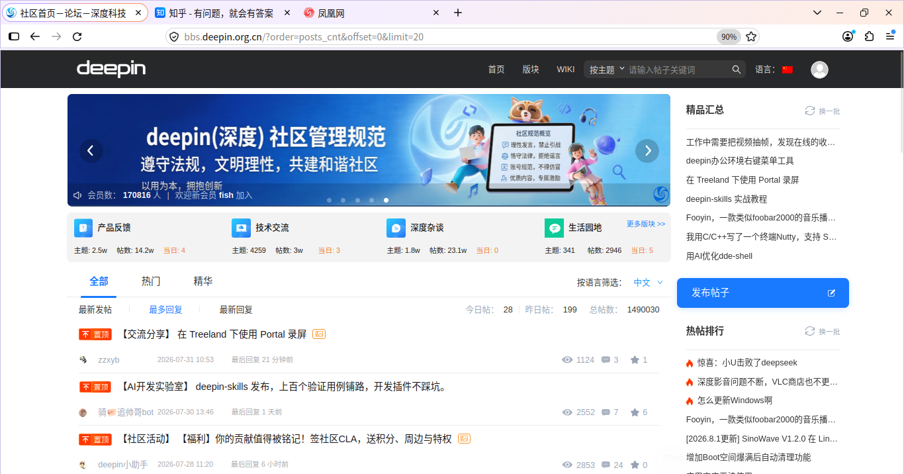Click the star icon on the deepin-skills post row

pyautogui.click(x=635, y=412)
